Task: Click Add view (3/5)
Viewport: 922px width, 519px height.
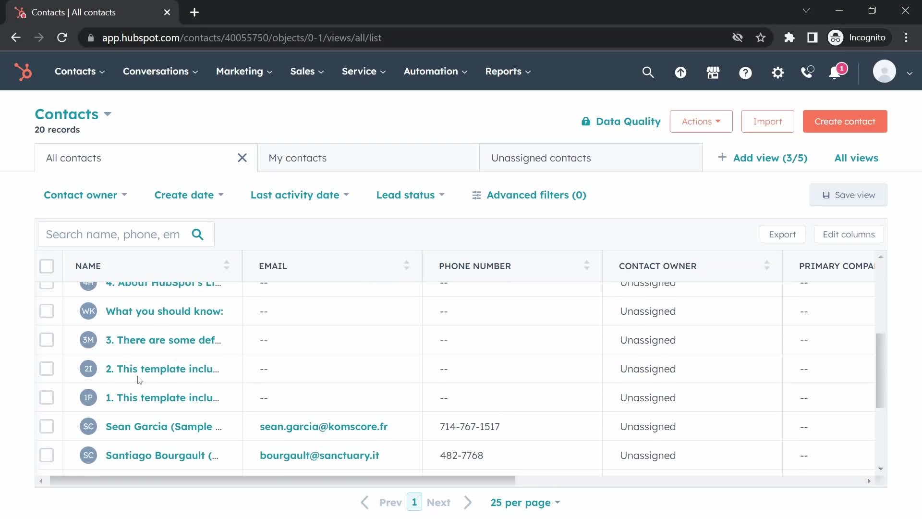Action: [x=763, y=158]
